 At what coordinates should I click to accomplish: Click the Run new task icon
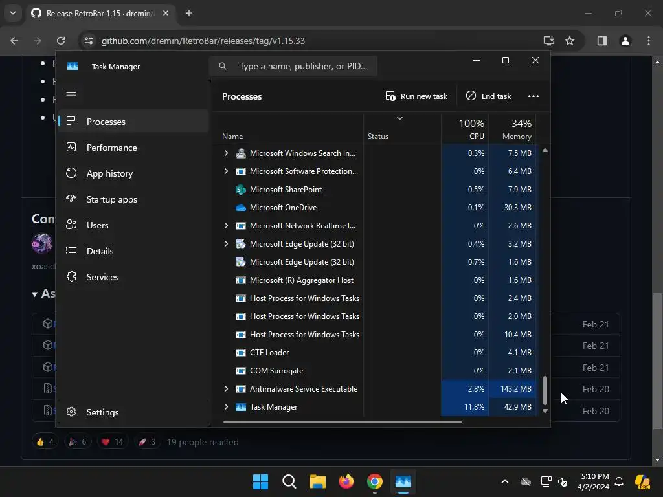click(390, 96)
